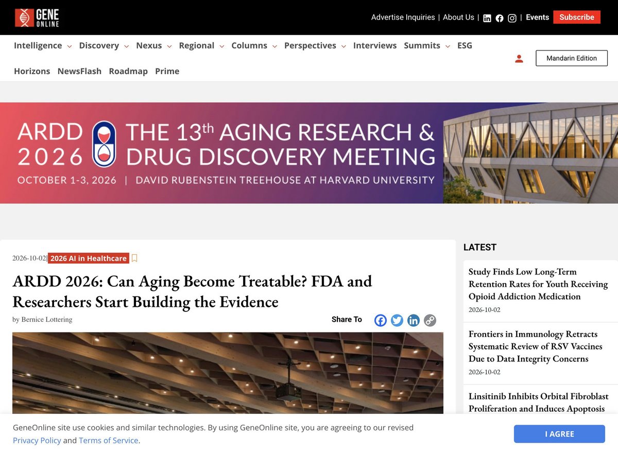Image resolution: width=618 pixels, height=454 pixels.
Task: Open Linsitinib orbital fibroblast article
Action: click(539, 403)
